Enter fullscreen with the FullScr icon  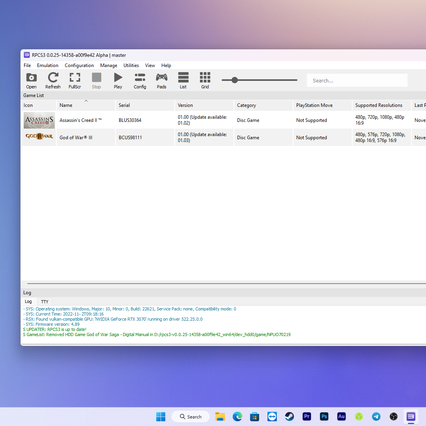click(x=75, y=80)
